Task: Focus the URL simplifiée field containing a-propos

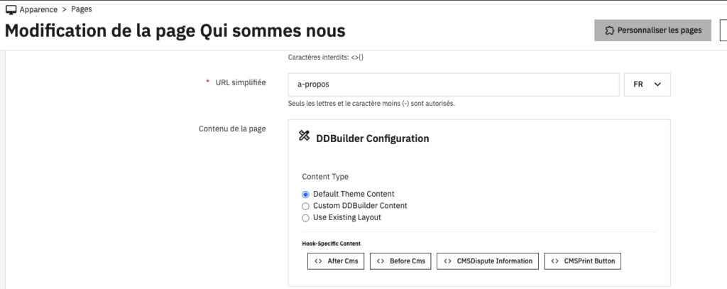Action: [453, 84]
